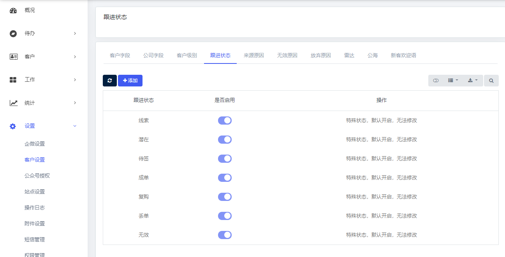Toggle the 线索 enable switch

pyautogui.click(x=225, y=120)
